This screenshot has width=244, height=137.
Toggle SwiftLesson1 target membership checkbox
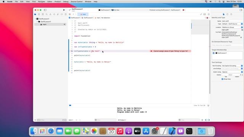point(213,53)
